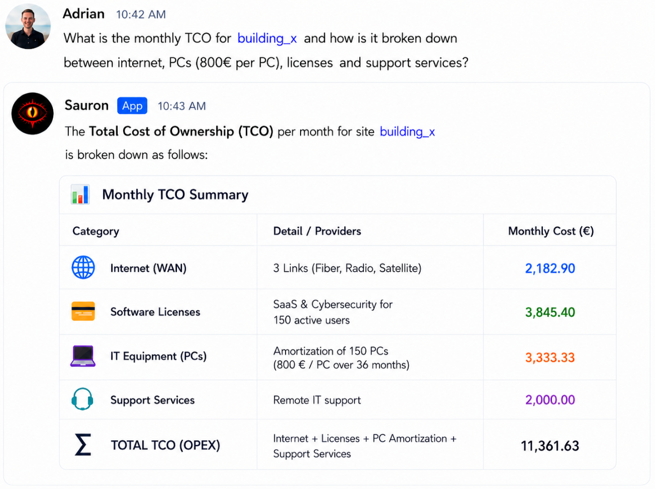Click the 10:42 AM timestamp
The image size is (655, 489).
(141, 14)
